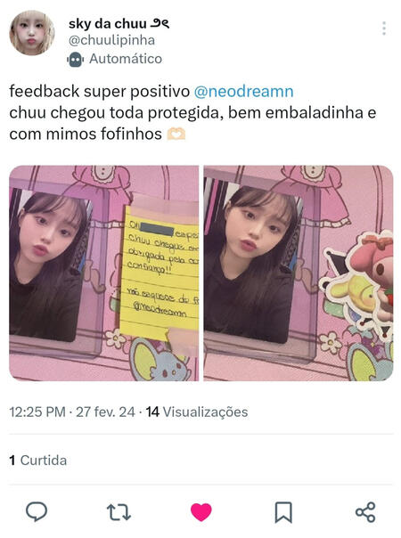401x538 pixels.
Task: Open the @chuulipinha handle
Action: coord(111,40)
